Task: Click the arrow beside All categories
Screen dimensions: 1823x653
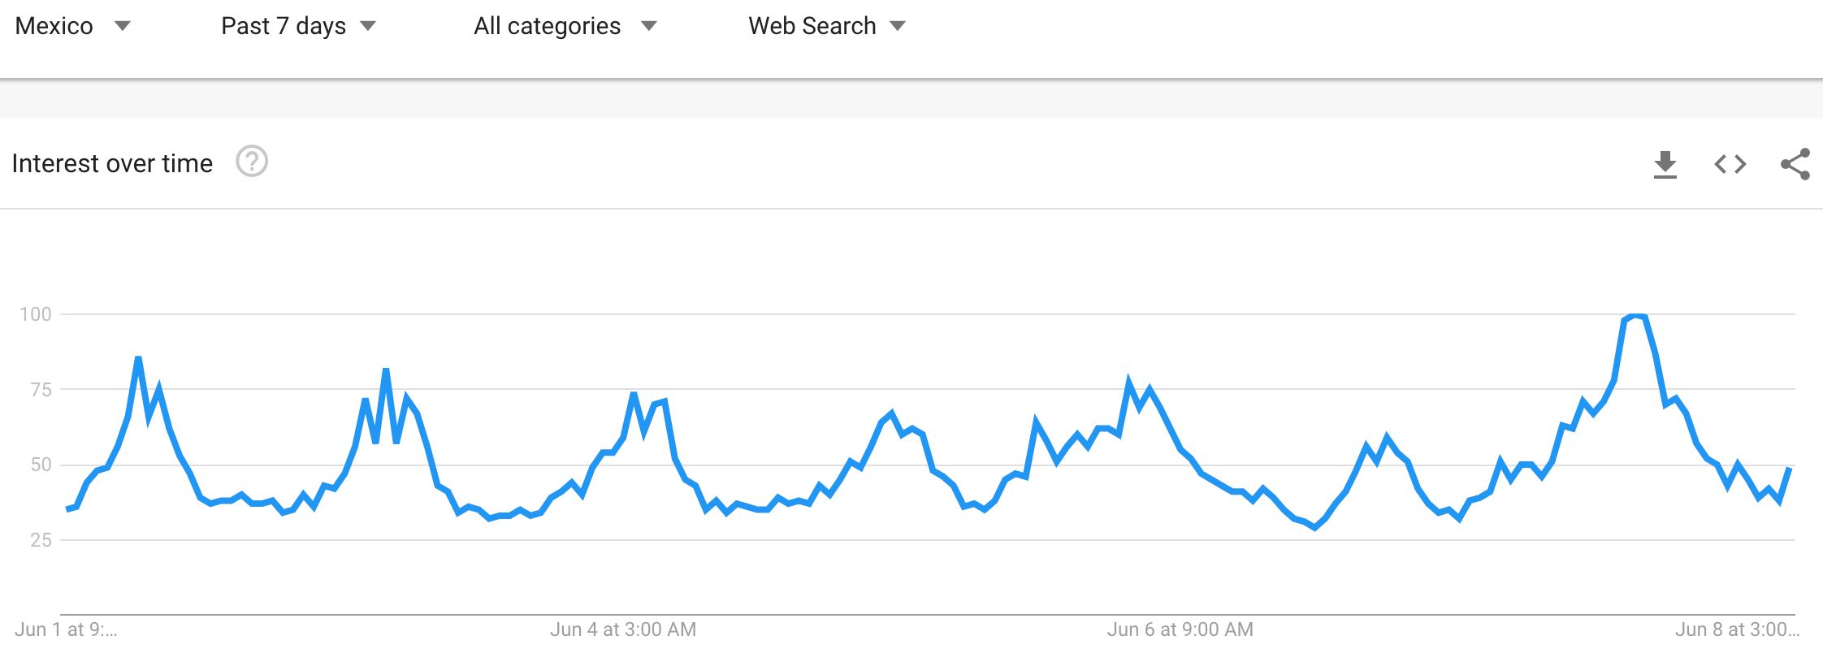Action: [x=648, y=26]
